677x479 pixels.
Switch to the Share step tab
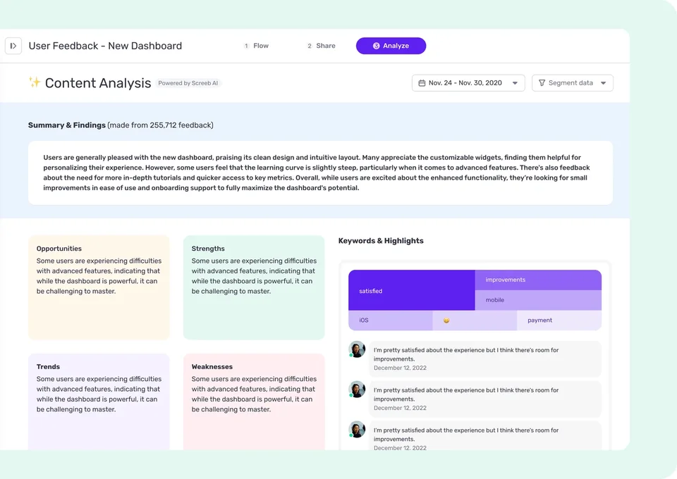coord(321,46)
